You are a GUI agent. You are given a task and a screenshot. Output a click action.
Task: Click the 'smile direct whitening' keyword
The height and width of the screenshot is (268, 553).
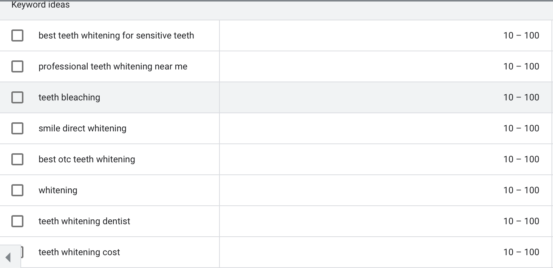(82, 128)
